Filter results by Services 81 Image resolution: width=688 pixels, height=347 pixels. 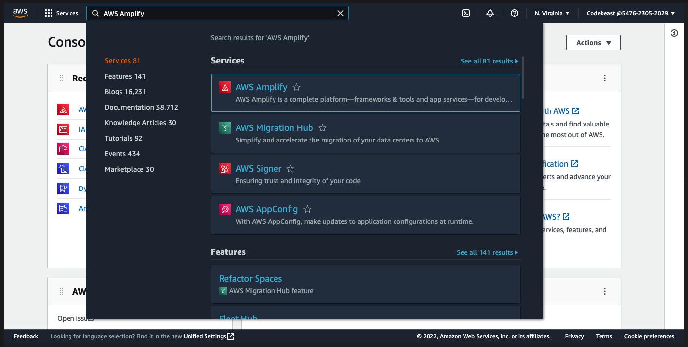pyautogui.click(x=122, y=61)
